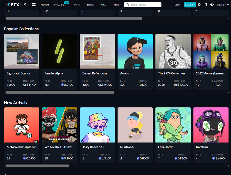Open the FTX Card menu item
The height and width of the screenshot is (175, 231).
click(x=59, y=5)
